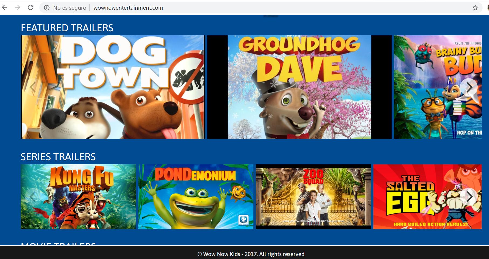View site security info icon
Image resolution: width=489 pixels, height=259 pixels.
pyautogui.click(x=47, y=8)
